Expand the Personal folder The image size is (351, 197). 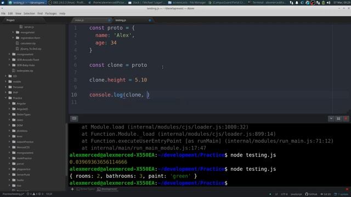(5, 87)
